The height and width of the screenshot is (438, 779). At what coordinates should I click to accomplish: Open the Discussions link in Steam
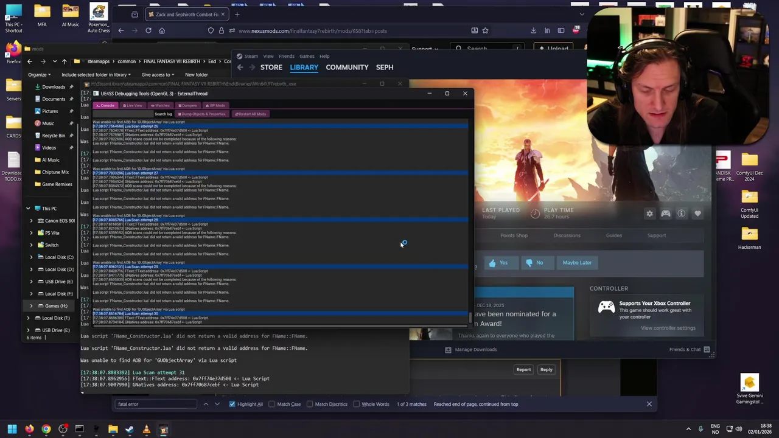click(567, 235)
